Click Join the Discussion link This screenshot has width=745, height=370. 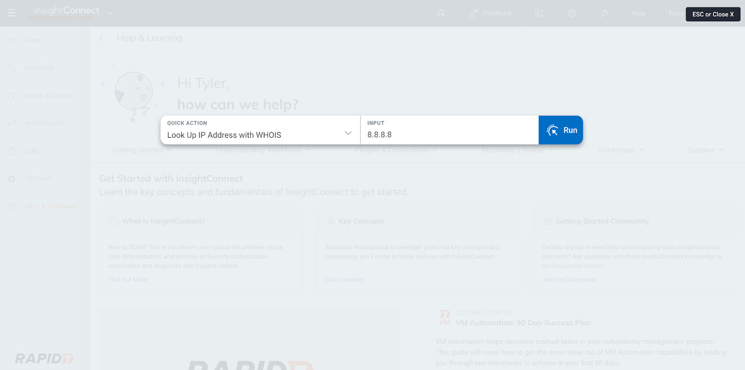coord(569,280)
